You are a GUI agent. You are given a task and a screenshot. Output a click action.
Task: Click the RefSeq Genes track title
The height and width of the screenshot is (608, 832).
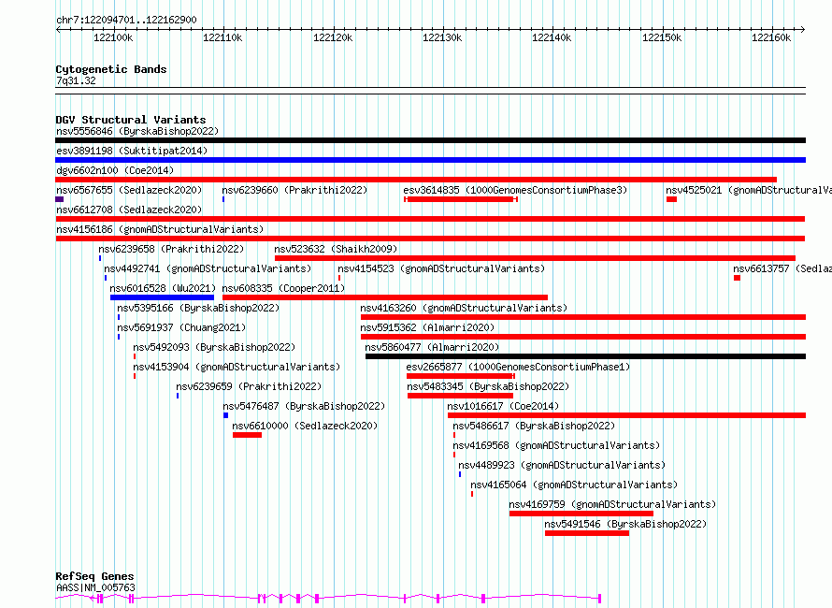point(94,577)
